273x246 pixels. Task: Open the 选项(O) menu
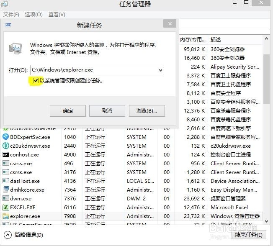pos(34,15)
